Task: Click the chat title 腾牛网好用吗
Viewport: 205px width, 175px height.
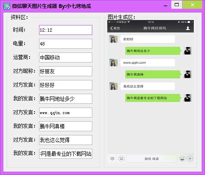Action: 155,28
